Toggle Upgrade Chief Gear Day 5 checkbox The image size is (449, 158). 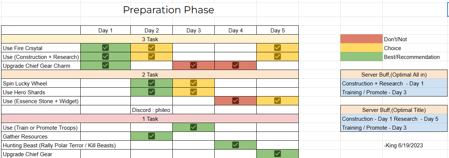(277, 154)
